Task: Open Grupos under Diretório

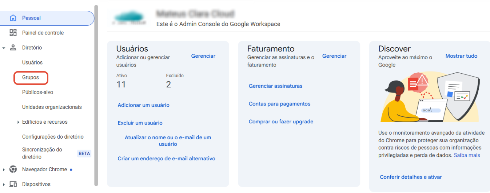Action: coord(31,78)
